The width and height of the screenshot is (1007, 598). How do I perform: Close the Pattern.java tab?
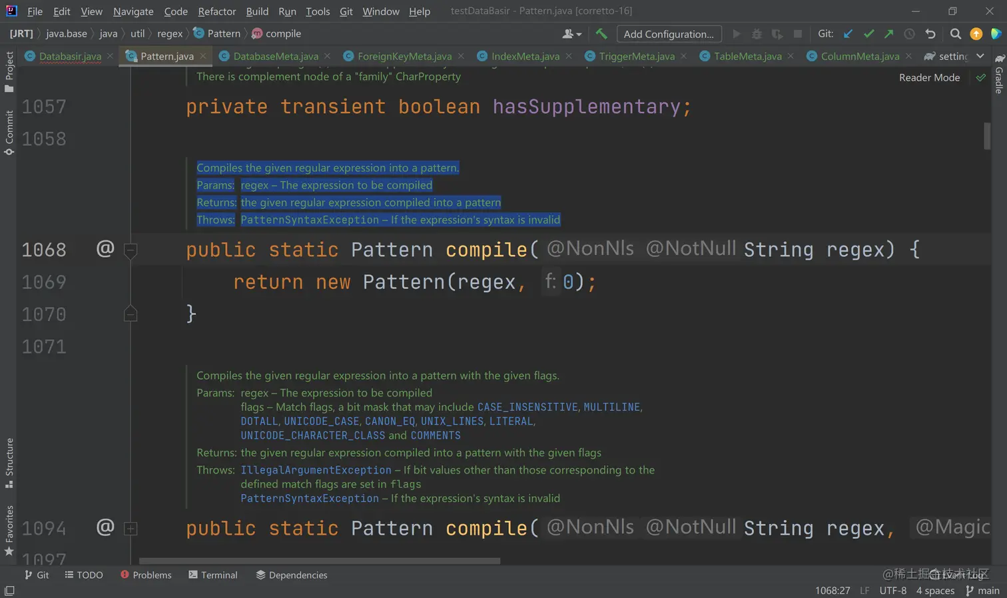(x=203, y=56)
